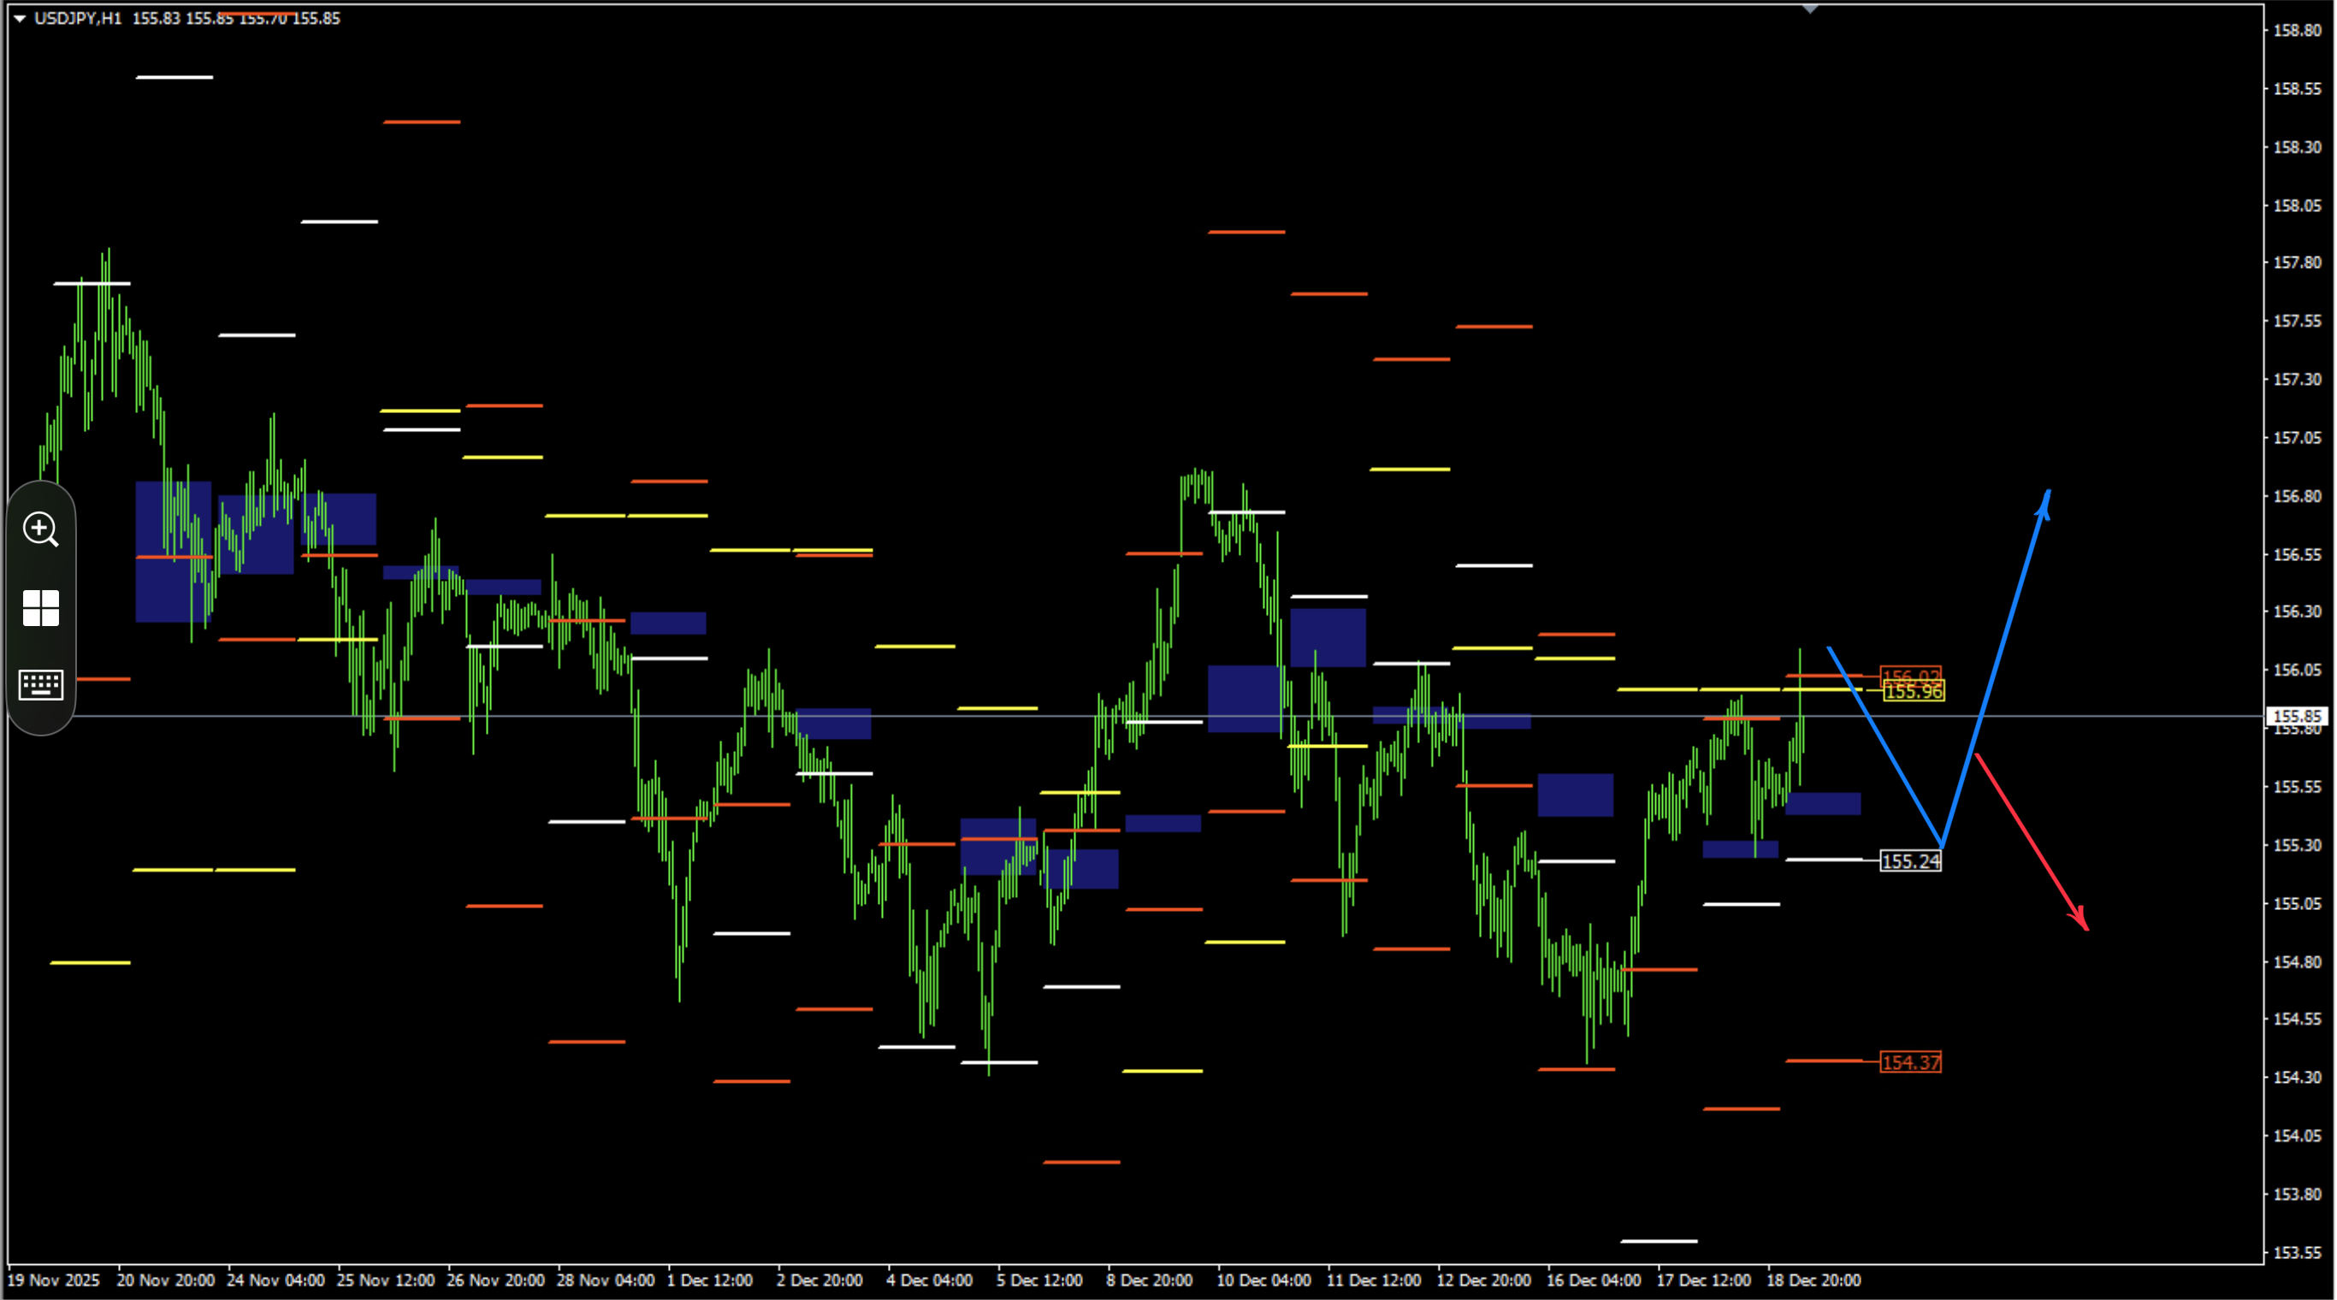This screenshot has width=2337, height=1300.
Task: Click current price tag 155.85 on scale
Action: (2297, 717)
